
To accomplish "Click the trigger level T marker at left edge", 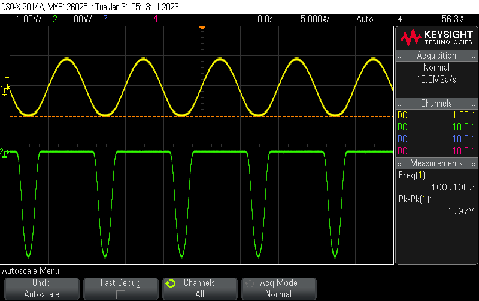I will (7, 80).
